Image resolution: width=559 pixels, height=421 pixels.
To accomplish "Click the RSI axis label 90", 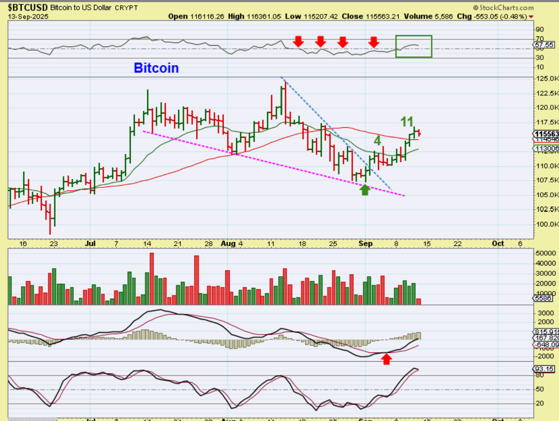I will 540,29.
